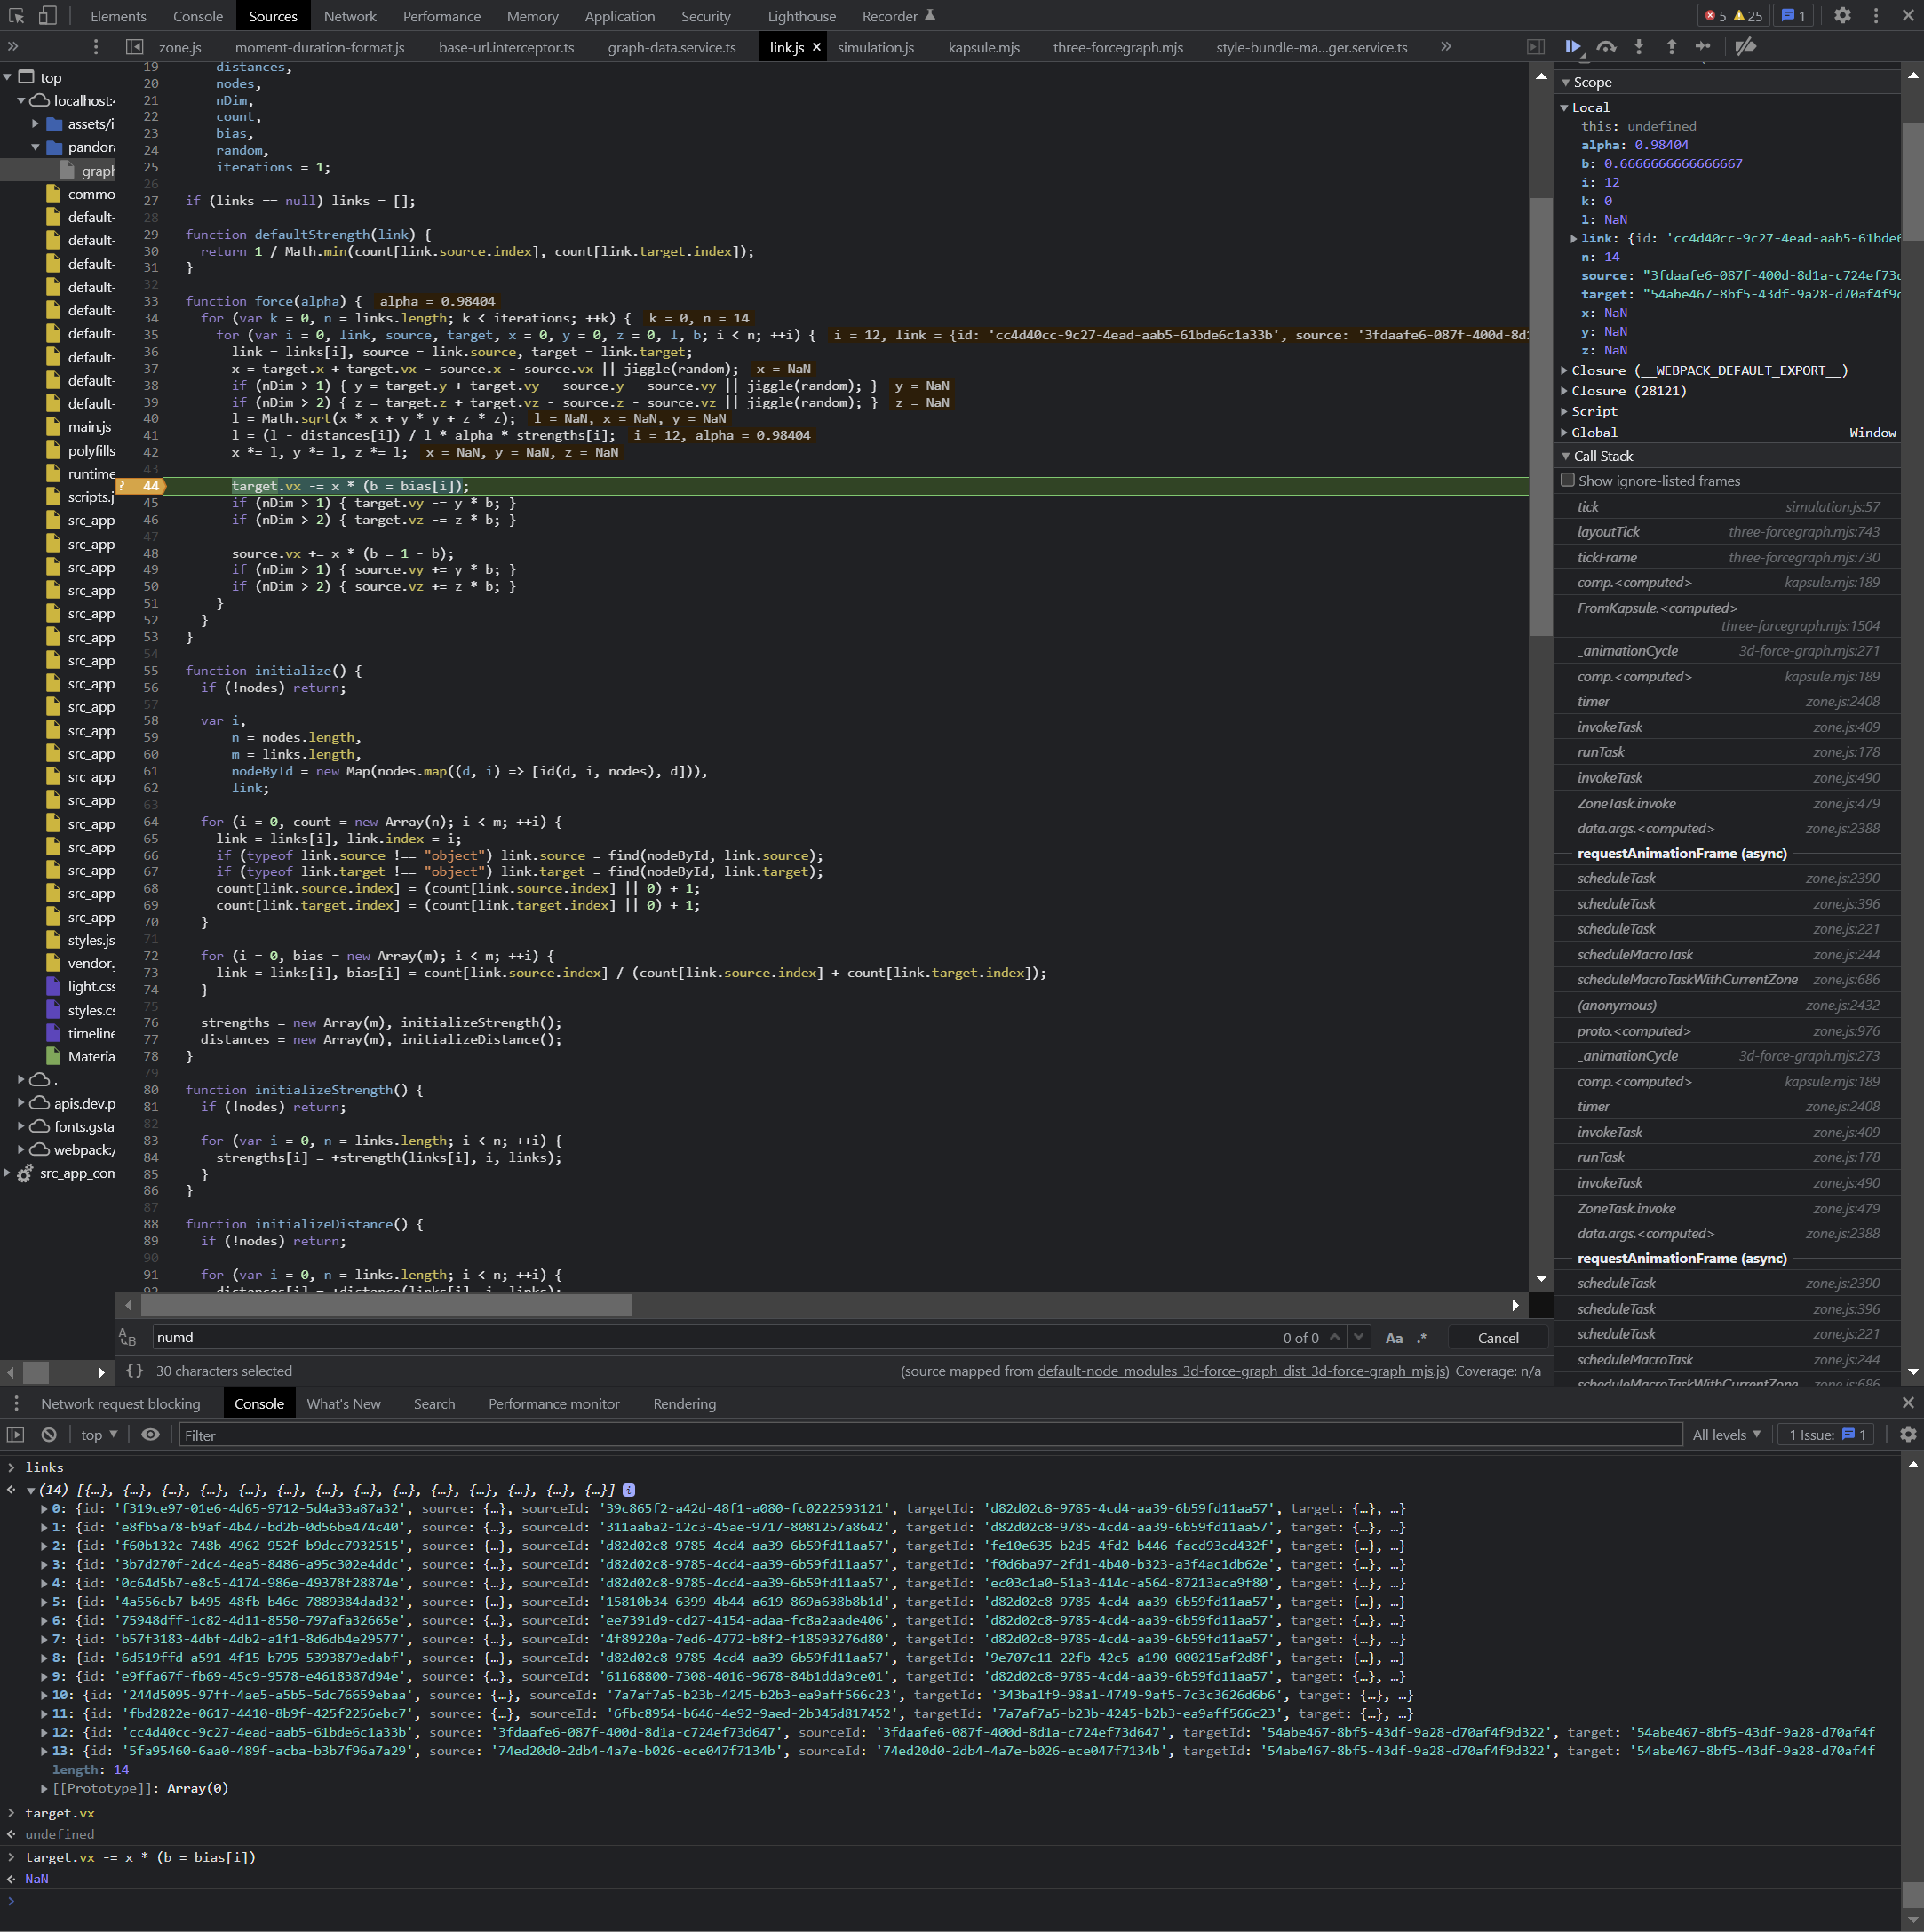
Task: Expand Closure (__WEBPACK_DEFAULT_EXPORT__) in Scope
Action: pos(1565,370)
